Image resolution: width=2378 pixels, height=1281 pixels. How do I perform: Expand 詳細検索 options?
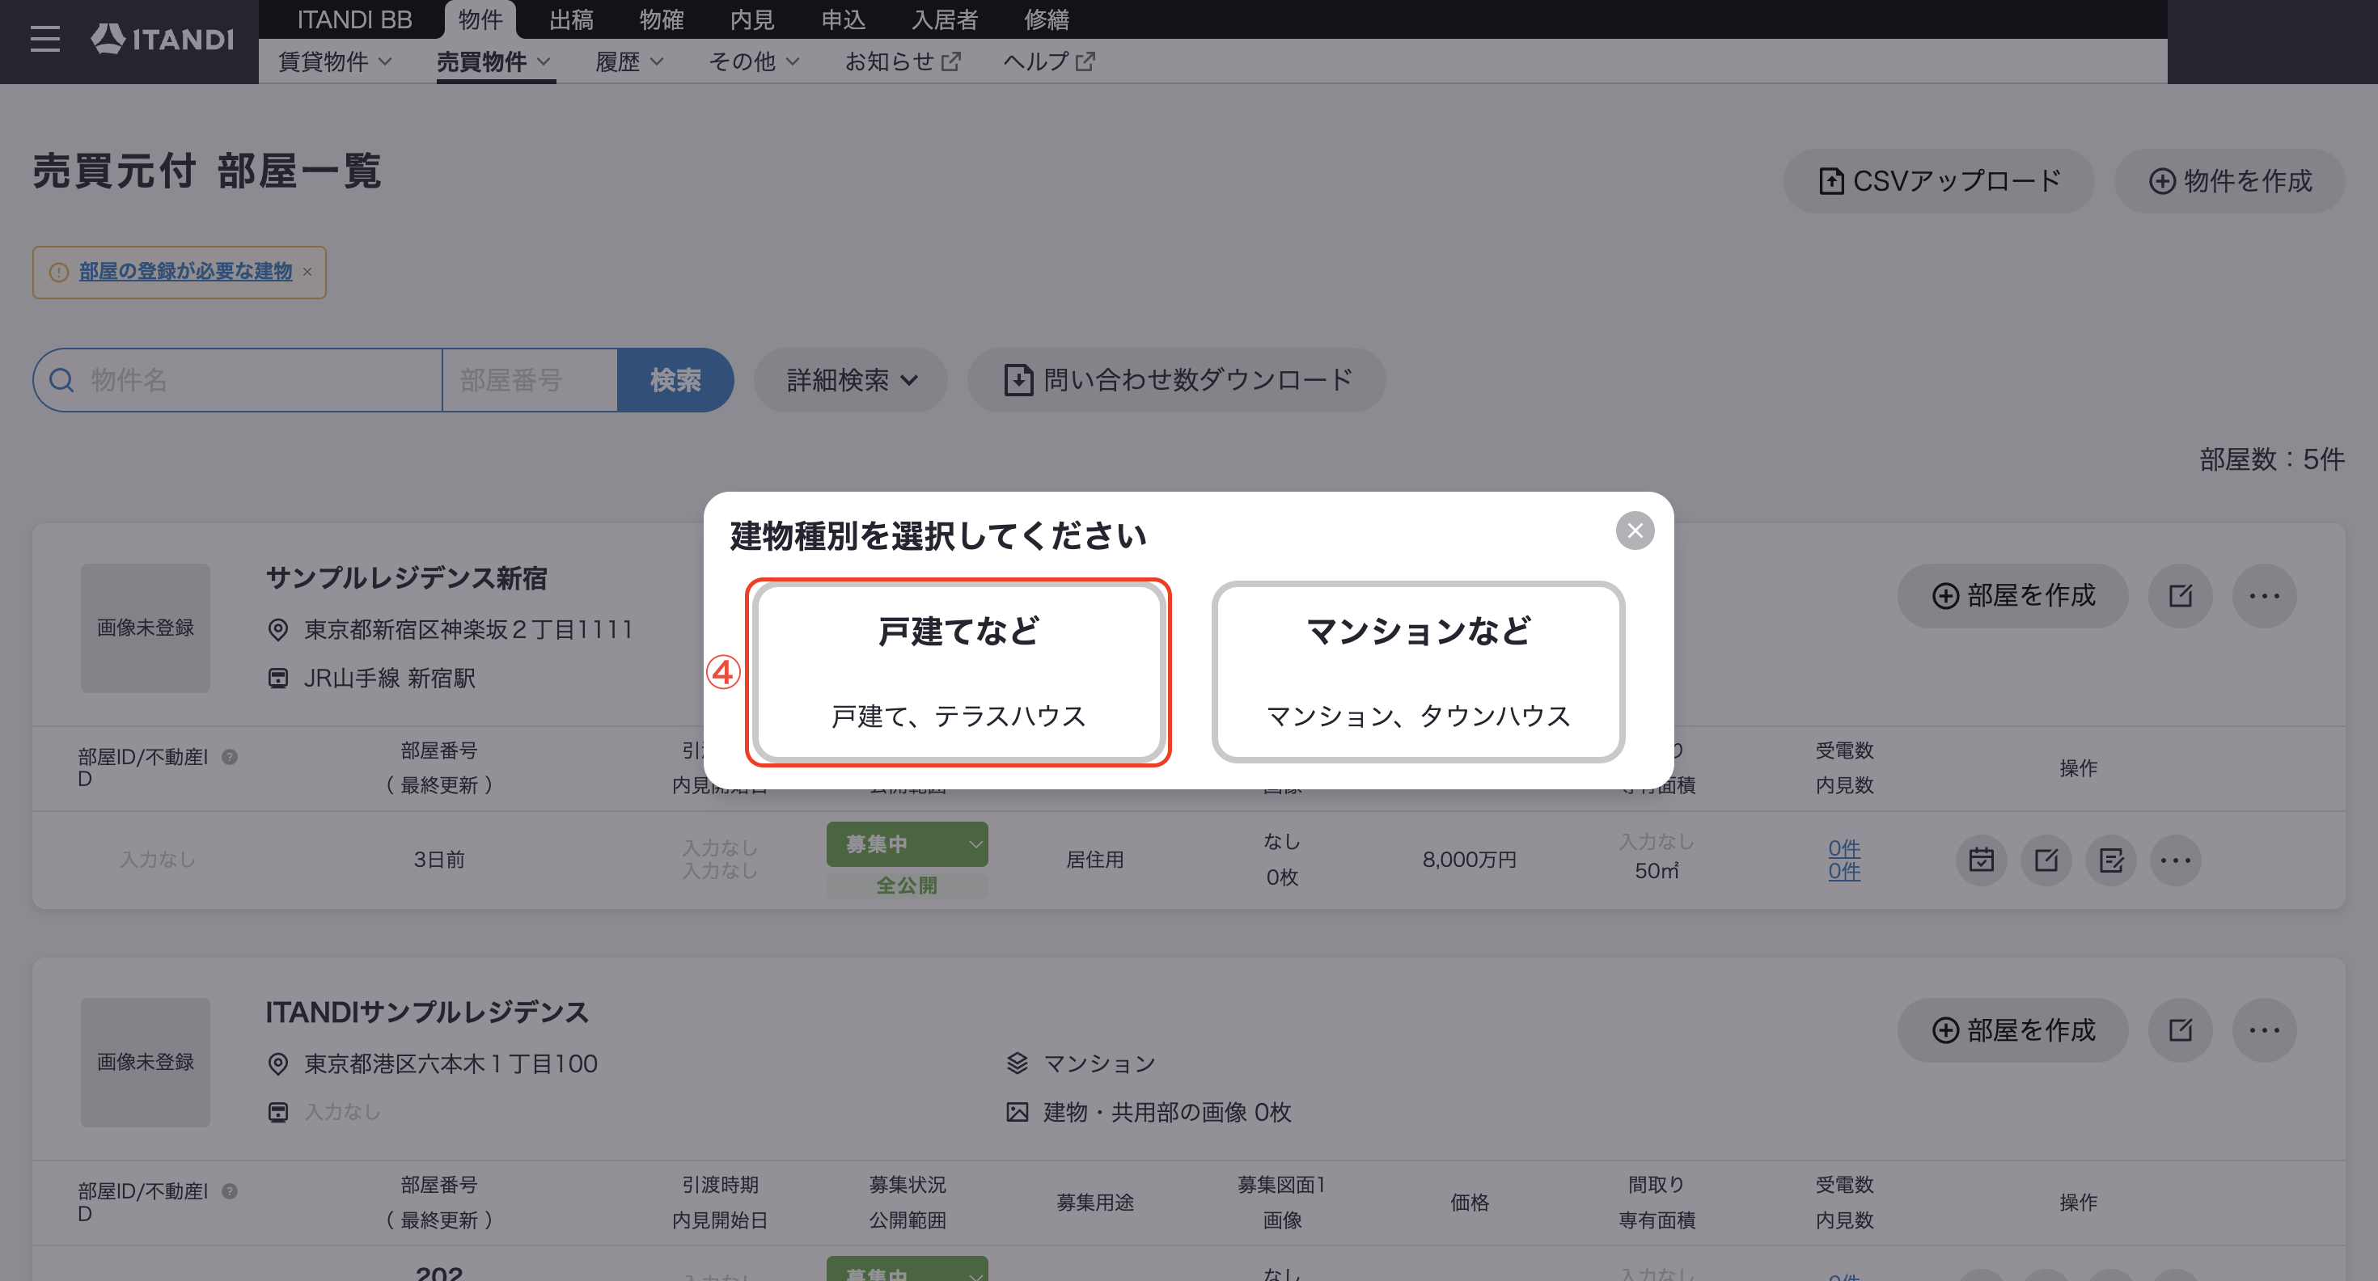(x=850, y=380)
